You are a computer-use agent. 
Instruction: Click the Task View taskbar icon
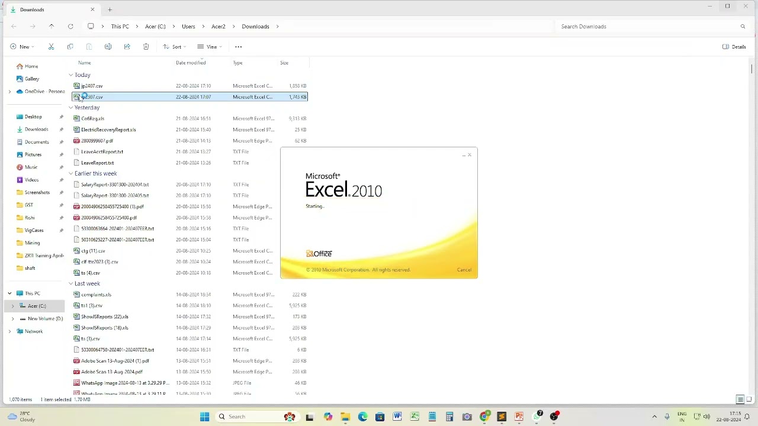click(310, 417)
